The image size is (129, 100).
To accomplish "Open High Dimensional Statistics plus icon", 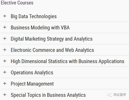I will pos(5,61).
